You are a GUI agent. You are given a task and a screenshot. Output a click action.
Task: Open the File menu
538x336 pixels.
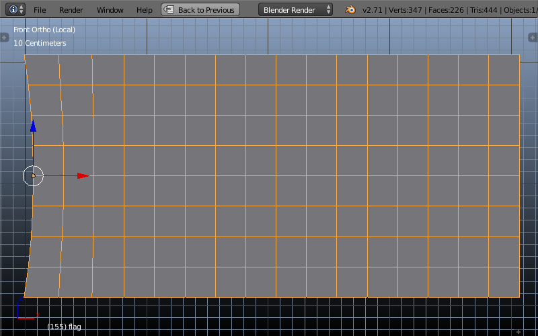(x=40, y=10)
